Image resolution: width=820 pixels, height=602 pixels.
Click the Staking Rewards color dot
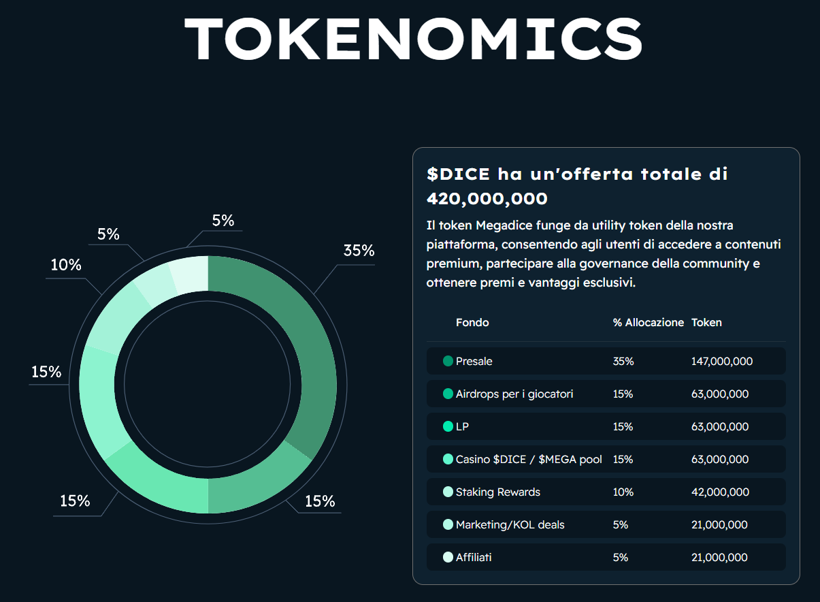click(448, 492)
